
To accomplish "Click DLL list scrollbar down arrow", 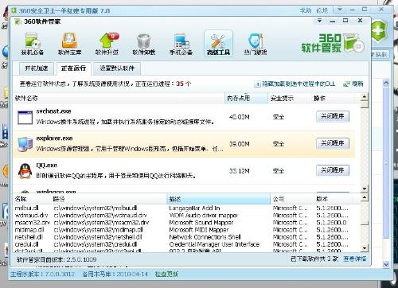I will pyautogui.click(x=365, y=248).
